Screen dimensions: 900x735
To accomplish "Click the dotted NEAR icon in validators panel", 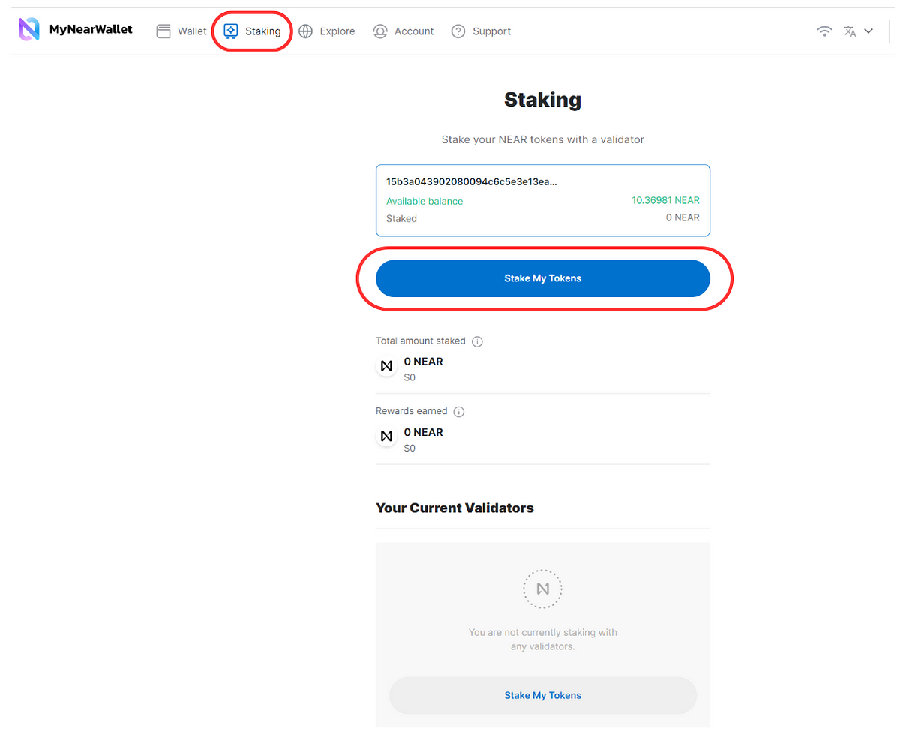I will pyautogui.click(x=542, y=589).
